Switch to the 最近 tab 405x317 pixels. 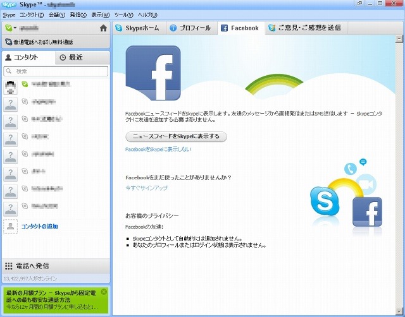(82, 57)
